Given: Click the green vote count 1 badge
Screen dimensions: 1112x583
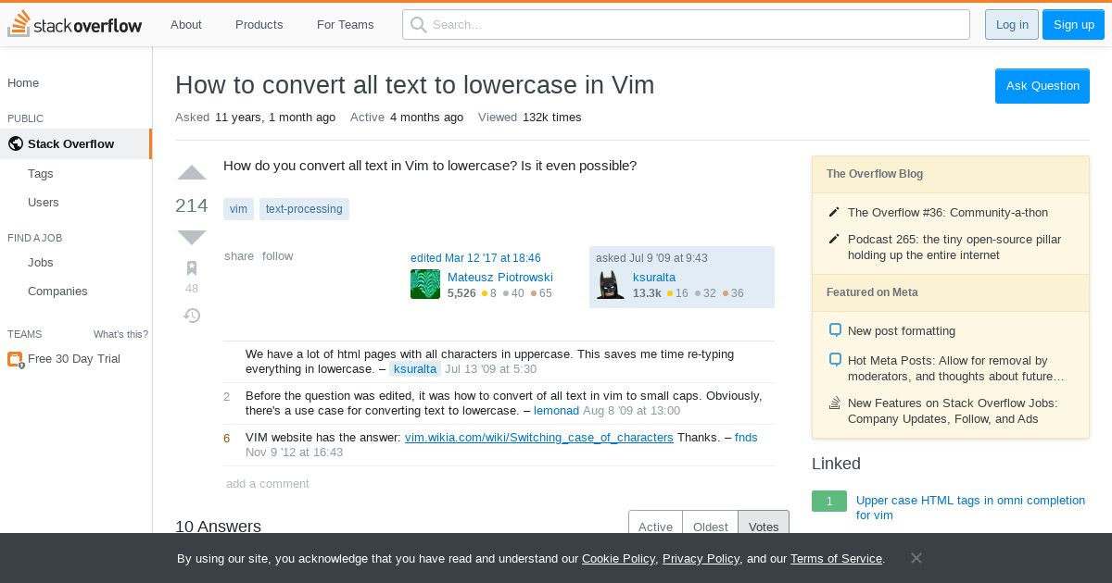Looking at the screenshot, I should (829, 501).
